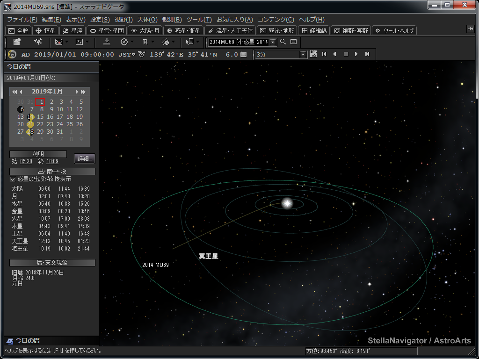Switch to the 惑星・衛星 tab
The height and width of the screenshot is (359, 479).
point(183,30)
